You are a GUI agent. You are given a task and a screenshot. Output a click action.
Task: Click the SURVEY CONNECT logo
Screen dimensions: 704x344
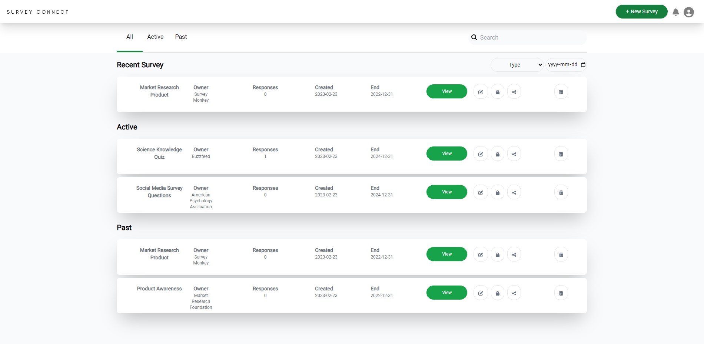(37, 11)
